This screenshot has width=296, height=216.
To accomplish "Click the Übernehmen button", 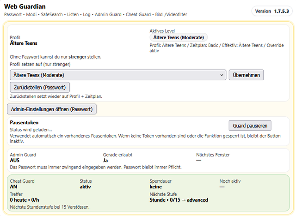I will click(246, 75).
